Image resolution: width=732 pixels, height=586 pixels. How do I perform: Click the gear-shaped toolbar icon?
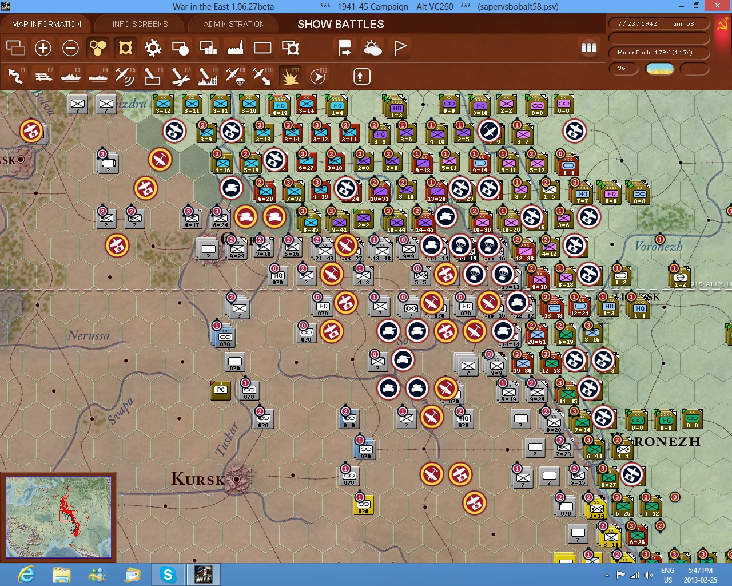tap(153, 47)
